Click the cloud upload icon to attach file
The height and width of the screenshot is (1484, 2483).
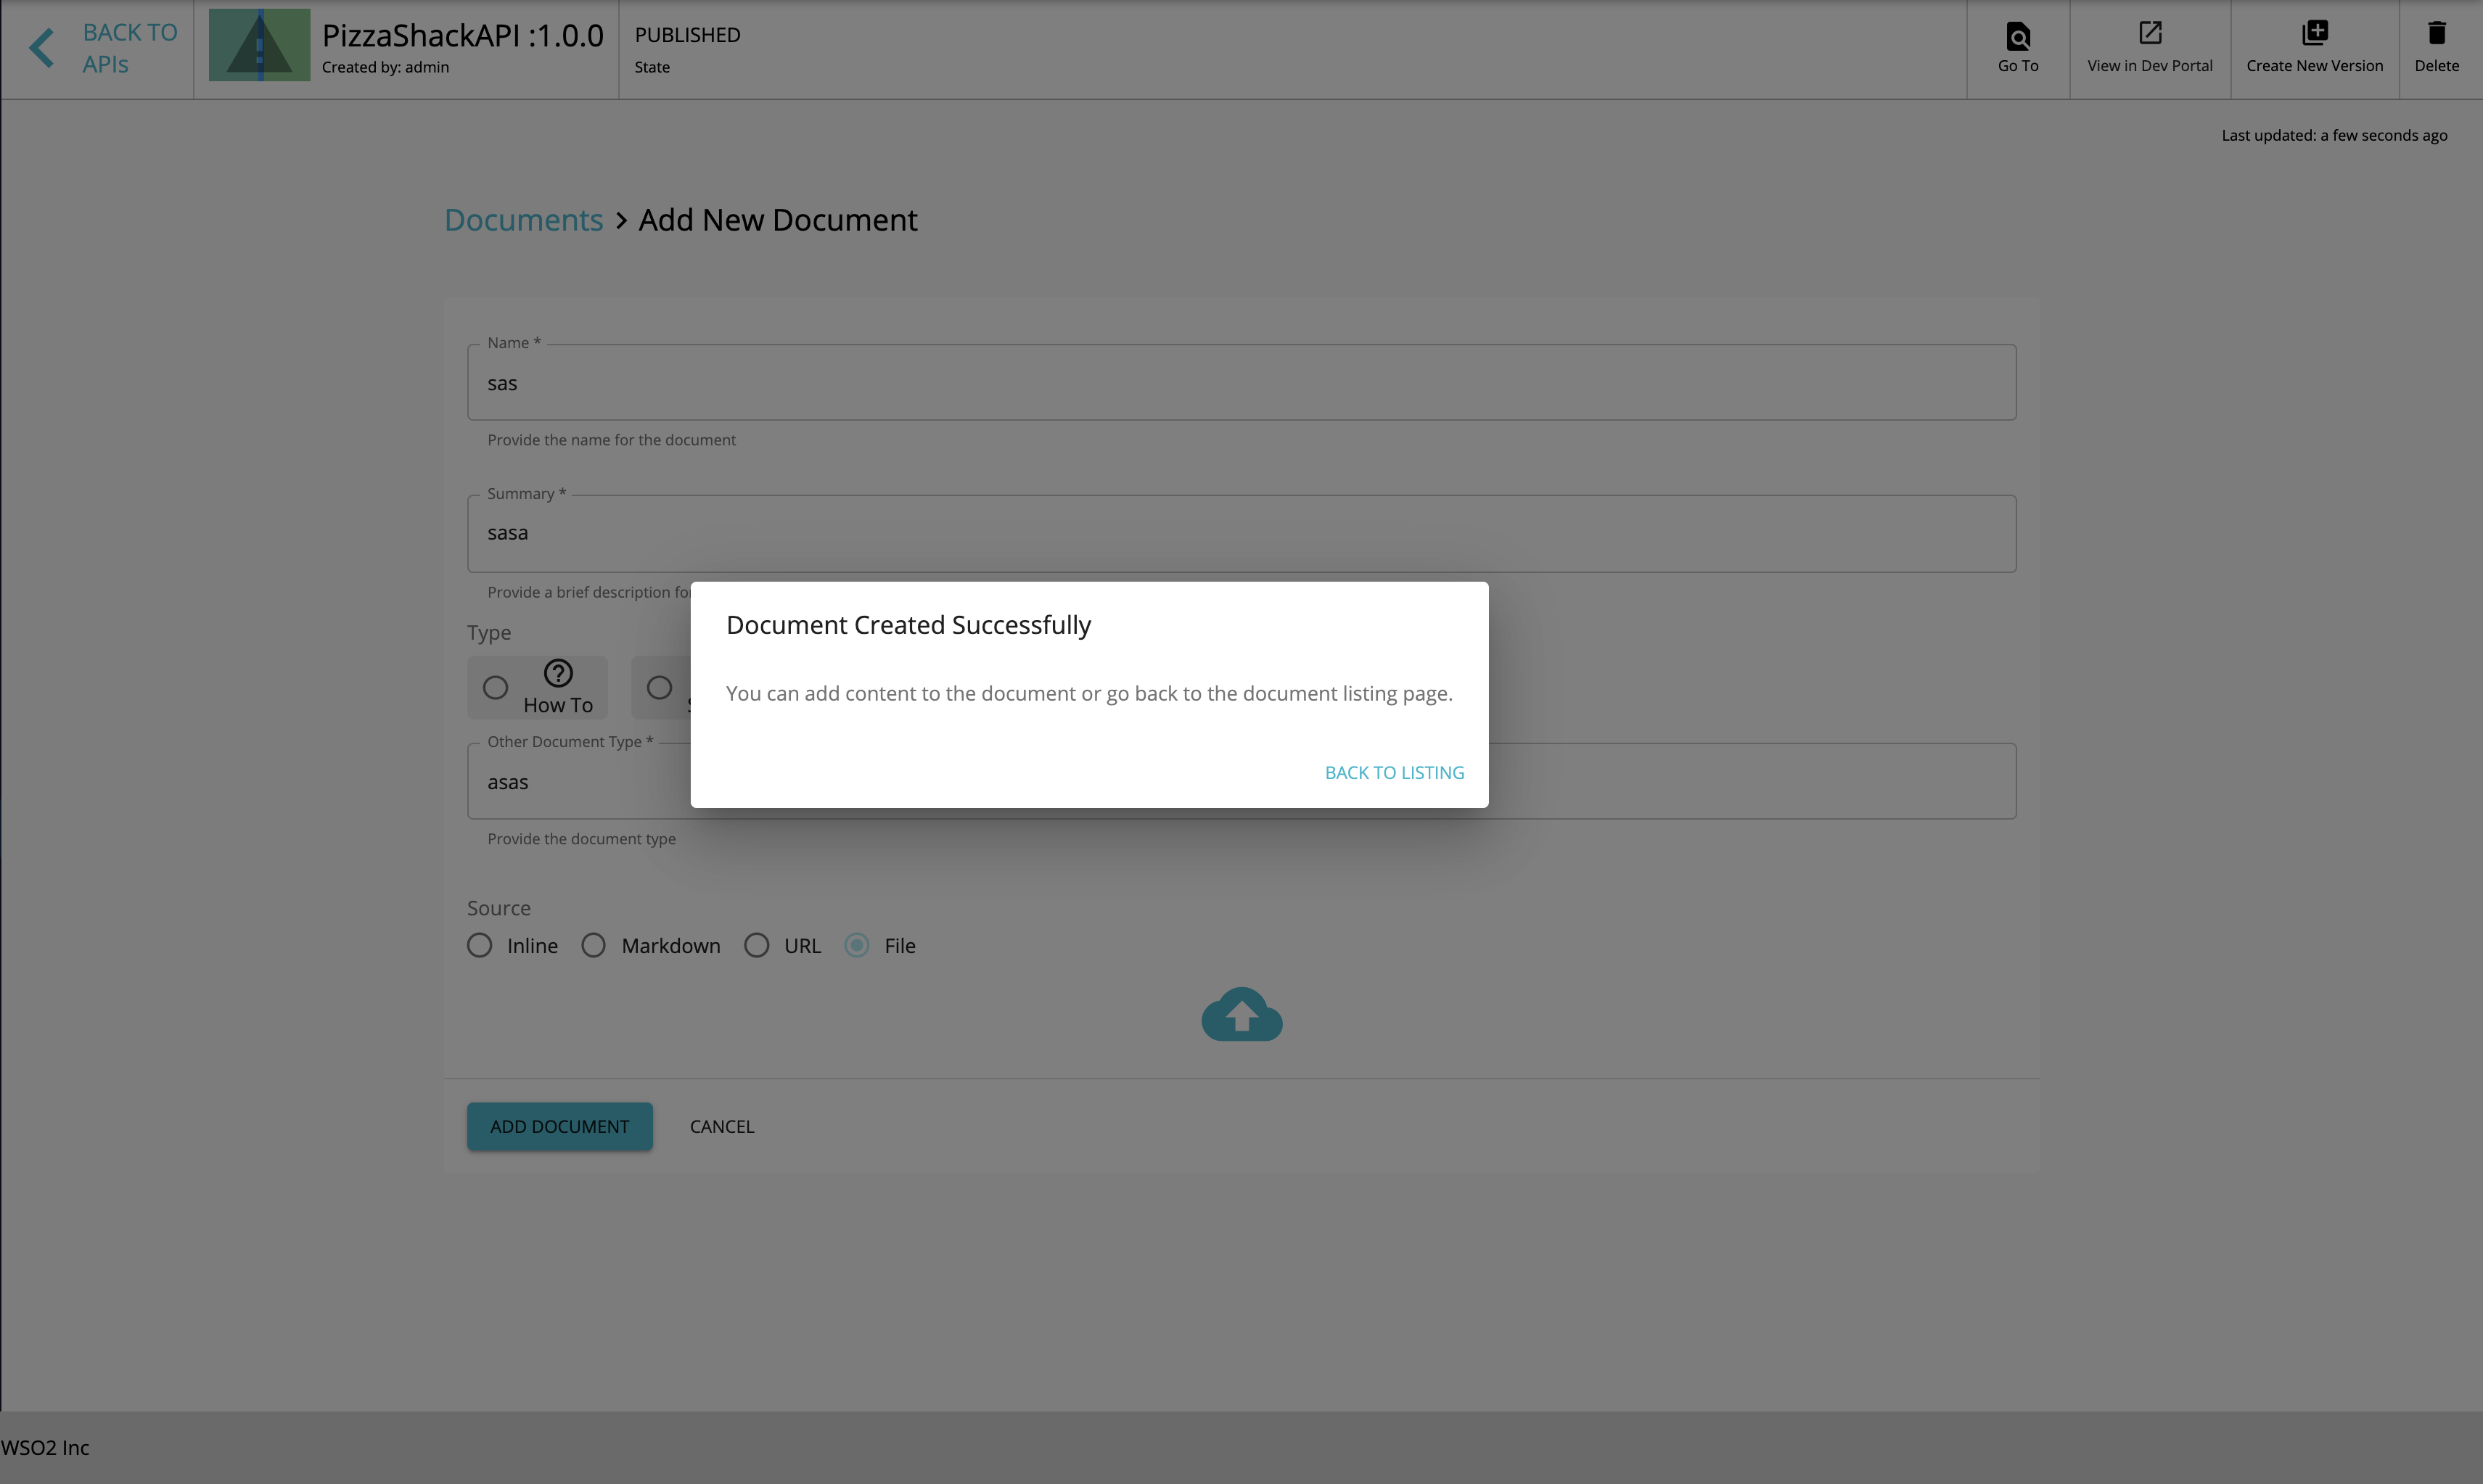tap(1241, 1015)
